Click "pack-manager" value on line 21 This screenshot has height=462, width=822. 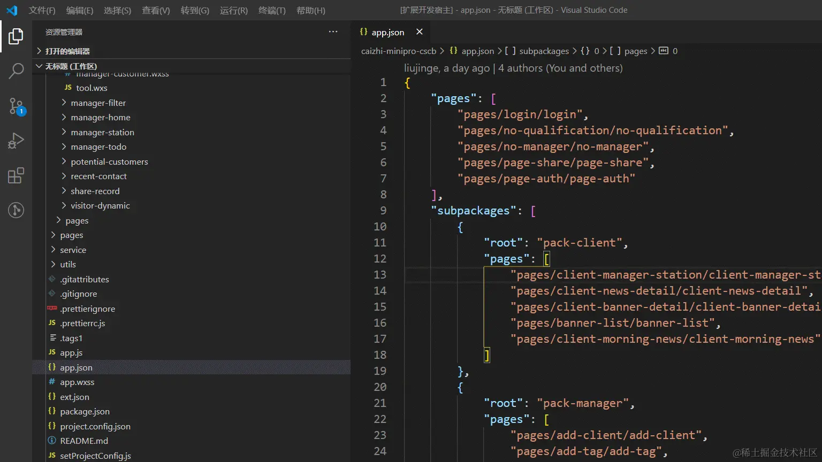click(583, 403)
